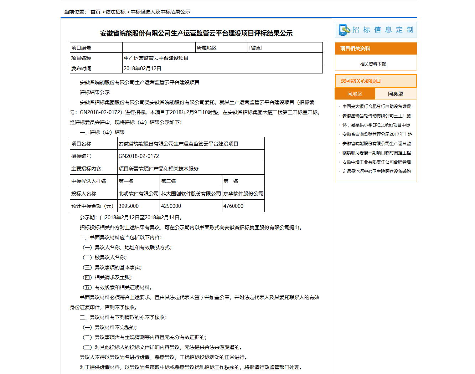Open 安徽中烟工业有限责任公司合肥卷烟 link
Image resolution: width=475 pixels, height=374 pixels.
click(x=377, y=162)
